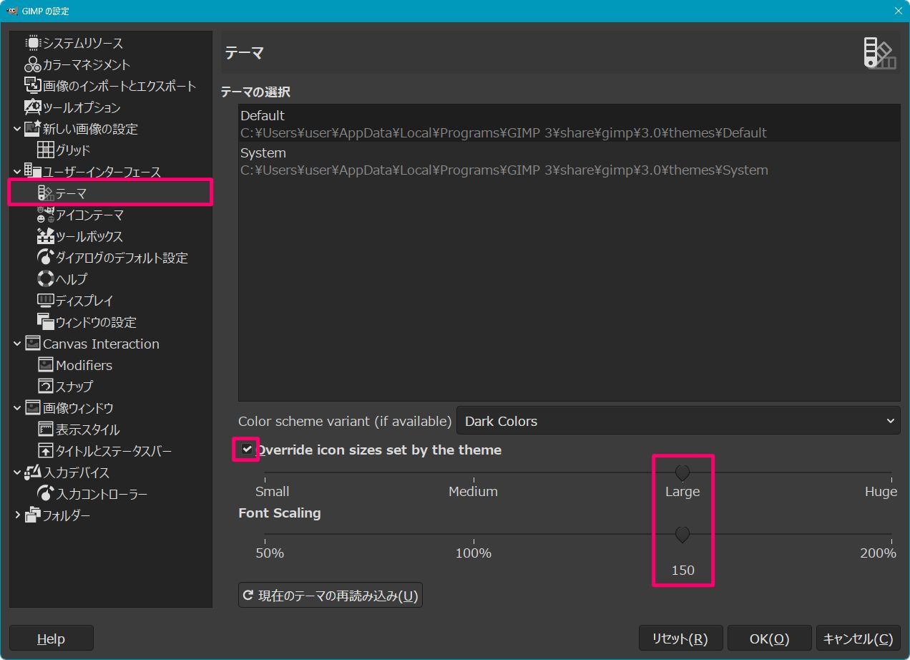Screen dimensions: 910x660
Task: Click 現在のテーマの再読み込み(U) button
Action: coord(331,595)
